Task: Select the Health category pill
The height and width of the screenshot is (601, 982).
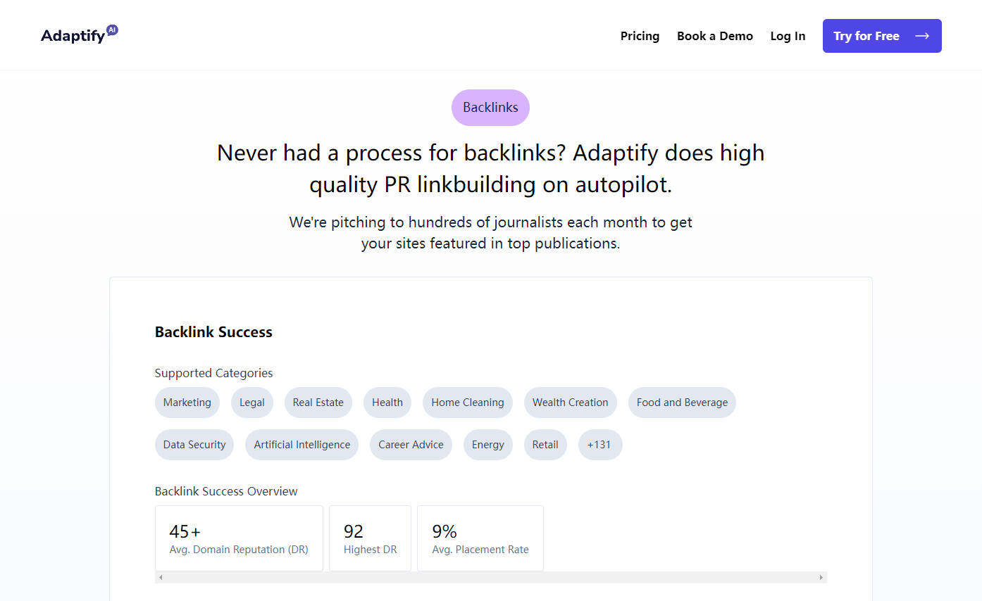Action: coord(387,402)
